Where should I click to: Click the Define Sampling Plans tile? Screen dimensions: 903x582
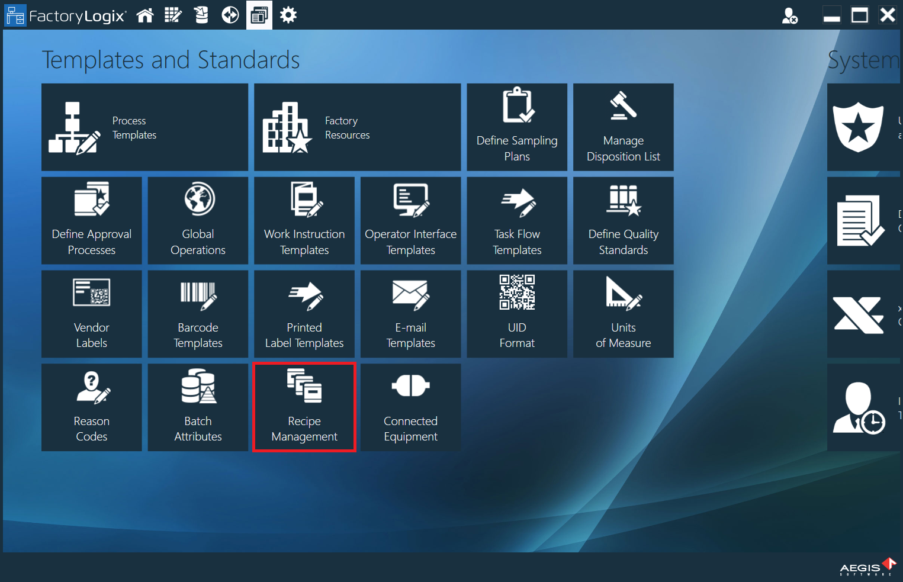517,127
